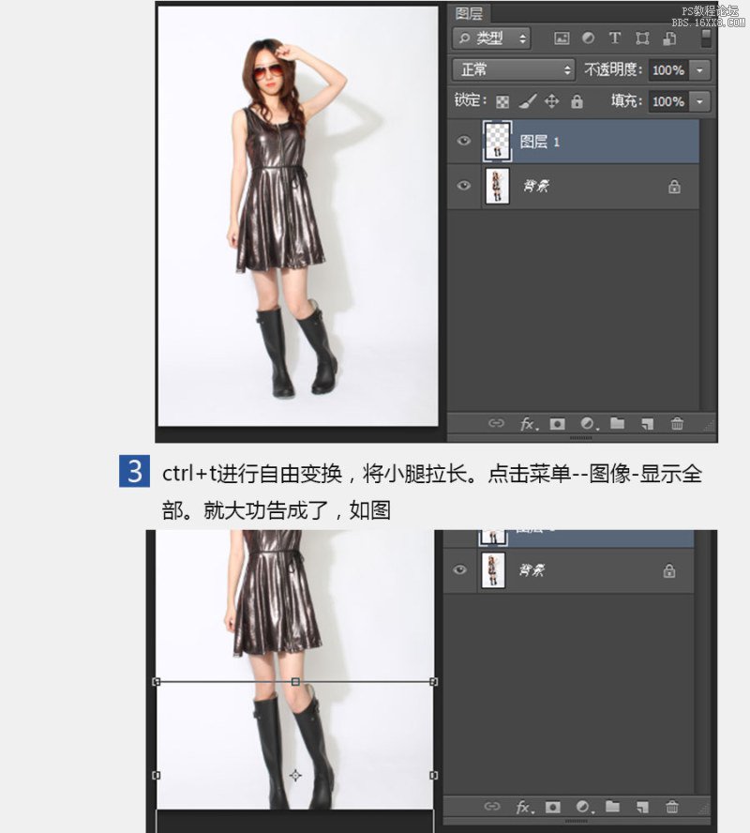Screen dimensions: 750x833
Task: Filter layers by type (T) icon
Action: pos(615,38)
